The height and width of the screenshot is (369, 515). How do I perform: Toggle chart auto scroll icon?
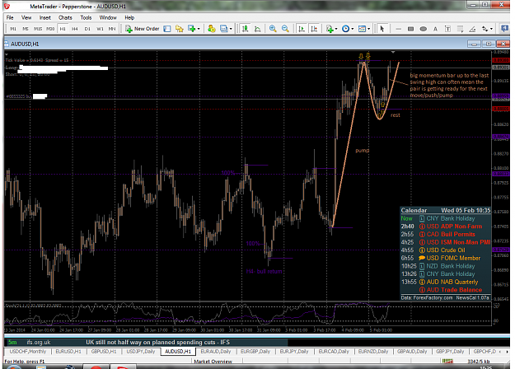302,29
